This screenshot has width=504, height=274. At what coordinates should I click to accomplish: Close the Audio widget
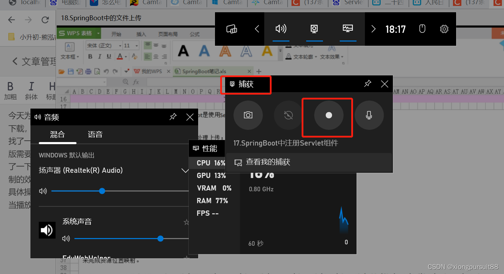click(x=190, y=117)
